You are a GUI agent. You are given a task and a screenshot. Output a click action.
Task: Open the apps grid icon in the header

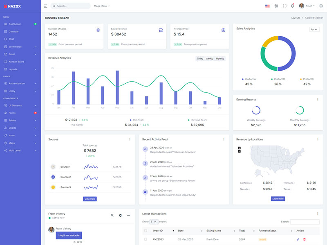(x=276, y=6)
